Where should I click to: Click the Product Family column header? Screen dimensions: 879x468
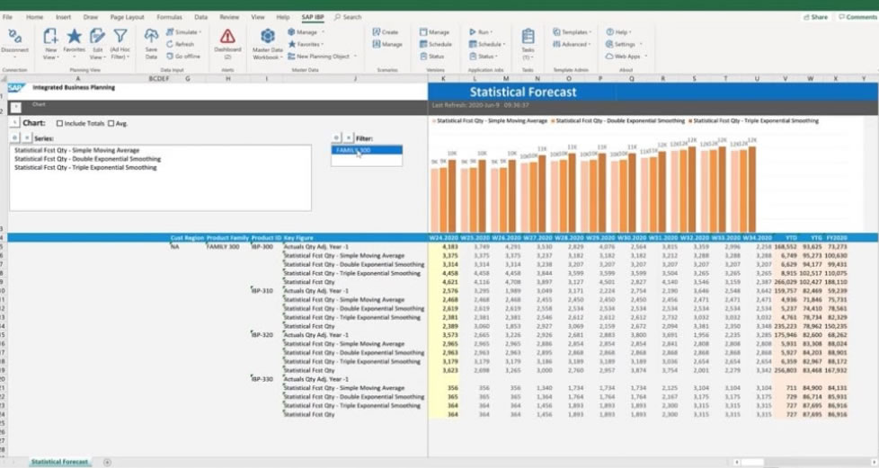point(227,238)
